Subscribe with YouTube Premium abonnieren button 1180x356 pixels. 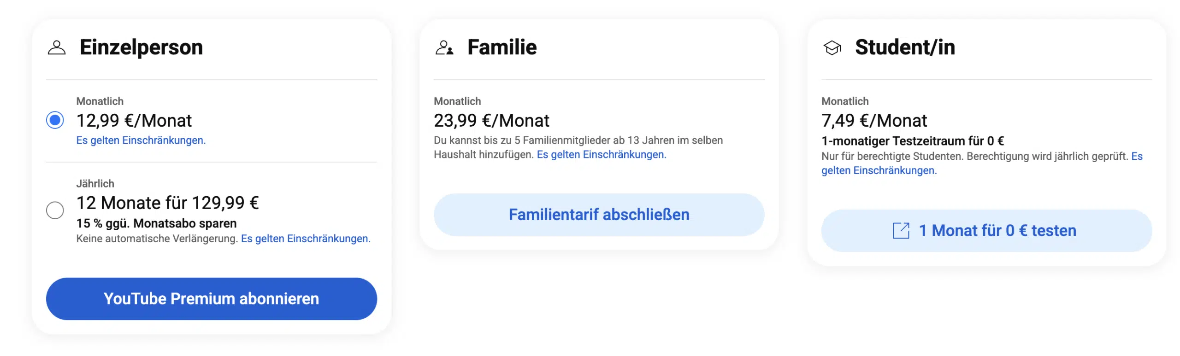coord(211,298)
